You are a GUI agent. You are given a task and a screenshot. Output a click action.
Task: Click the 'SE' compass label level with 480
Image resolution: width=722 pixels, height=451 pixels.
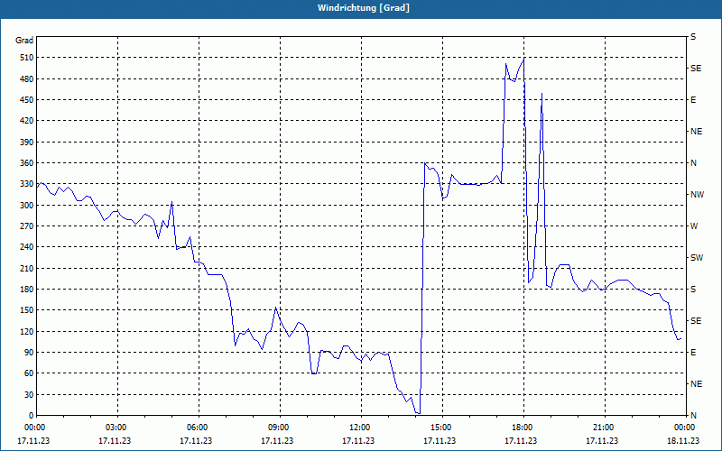[696, 69]
